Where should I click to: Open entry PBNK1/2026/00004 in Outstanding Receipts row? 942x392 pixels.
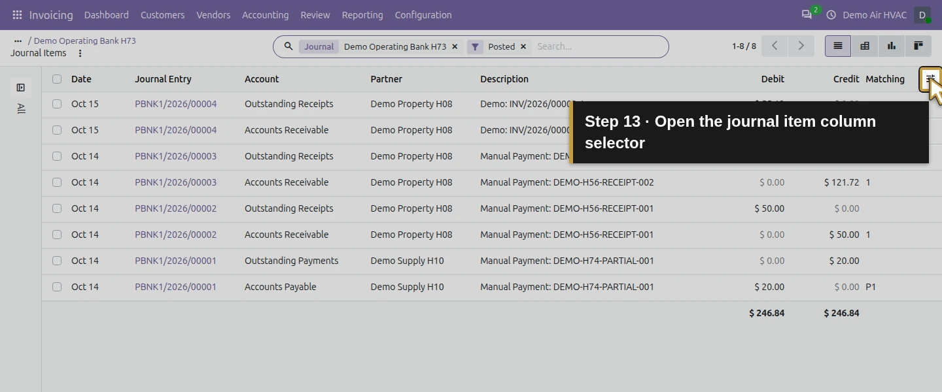pyautogui.click(x=175, y=104)
